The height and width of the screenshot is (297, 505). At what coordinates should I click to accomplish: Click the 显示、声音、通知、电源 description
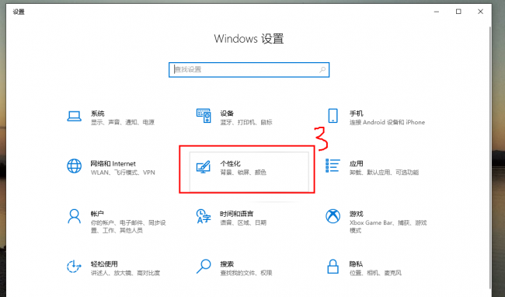click(x=123, y=122)
